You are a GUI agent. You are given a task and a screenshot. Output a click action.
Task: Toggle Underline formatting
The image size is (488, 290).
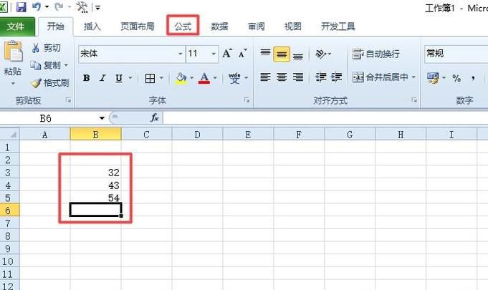click(x=118, y=78)
